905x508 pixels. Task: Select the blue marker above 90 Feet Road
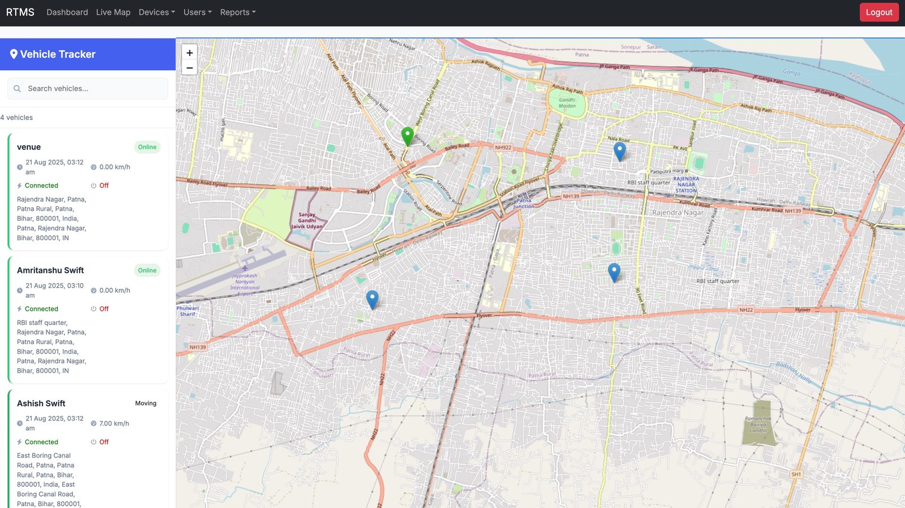point(614,272)
